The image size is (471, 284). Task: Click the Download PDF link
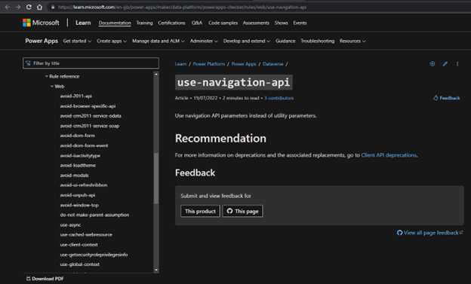click(x=45, y=279)
